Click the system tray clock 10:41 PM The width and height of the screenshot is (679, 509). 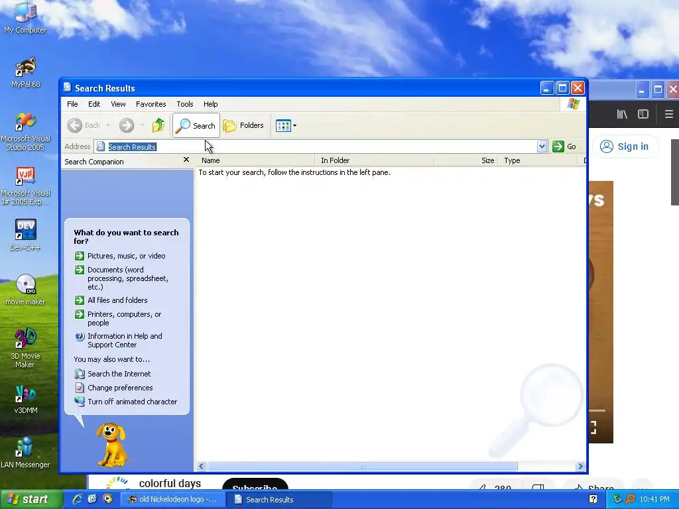[x=654, y=500]
